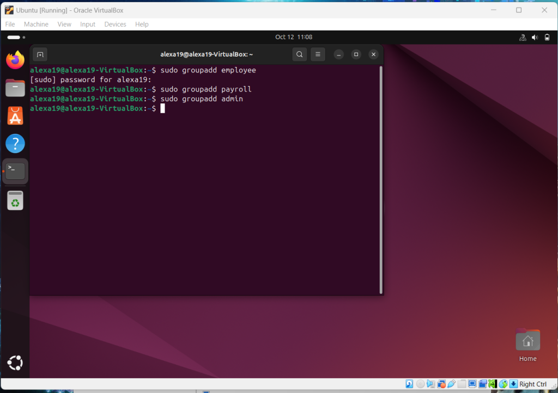Open the Files manager in dock
Screen dimensions: 558x393
[x=15, y=88]
